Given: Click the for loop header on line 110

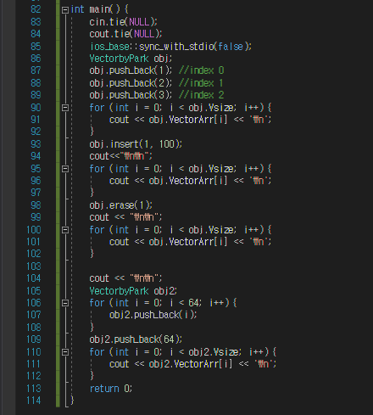Looking at the screenshot, I should [x=183, y=352].
